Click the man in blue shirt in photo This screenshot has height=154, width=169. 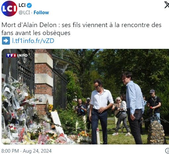pos(133,108)
